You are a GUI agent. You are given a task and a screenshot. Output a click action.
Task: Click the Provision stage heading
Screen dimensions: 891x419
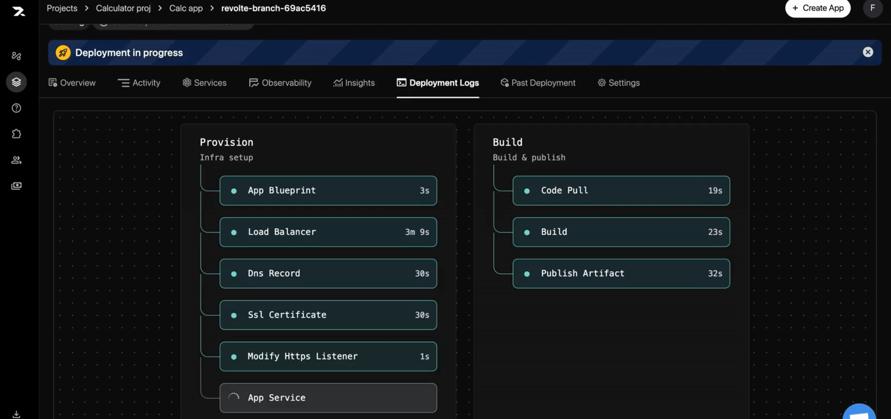tap(226, 142)
